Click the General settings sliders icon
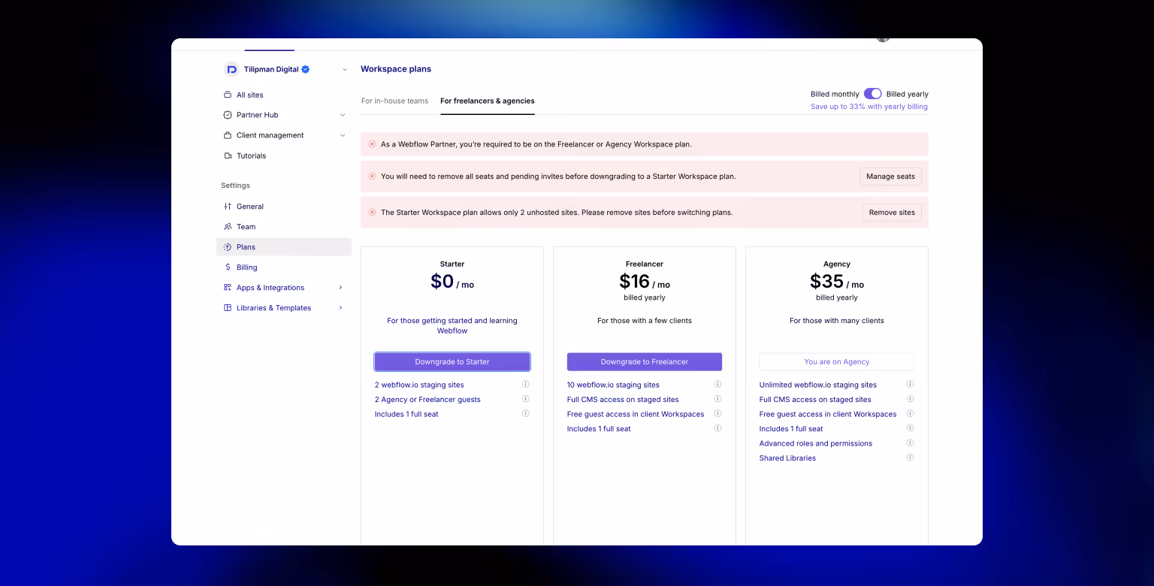 coord(228,206)
